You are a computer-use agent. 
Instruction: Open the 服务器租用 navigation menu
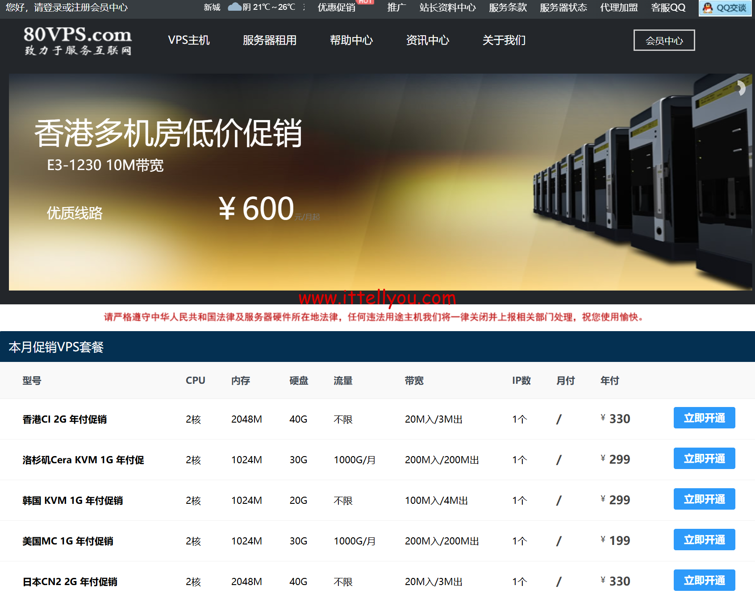pyautogui.click(x=270, y=40)
